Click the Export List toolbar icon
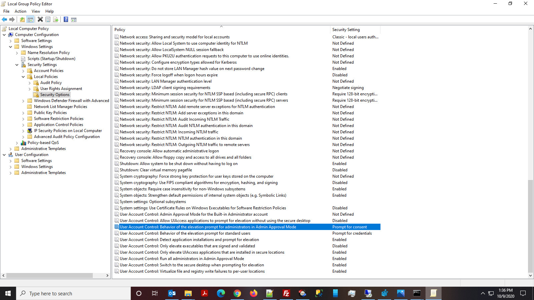This screenshot has width=534, height=300. click(x=56, y=19)
